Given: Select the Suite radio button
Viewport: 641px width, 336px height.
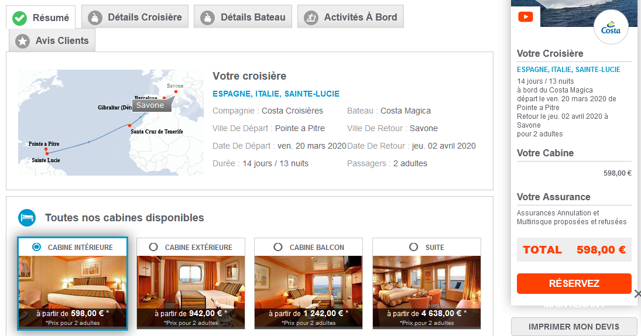Looking at the screenshot, I should point(414,247).
